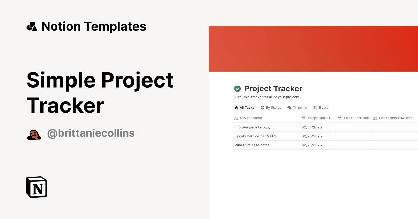Click the calendar icon on Target Start Date

click(x=303, y=118)
